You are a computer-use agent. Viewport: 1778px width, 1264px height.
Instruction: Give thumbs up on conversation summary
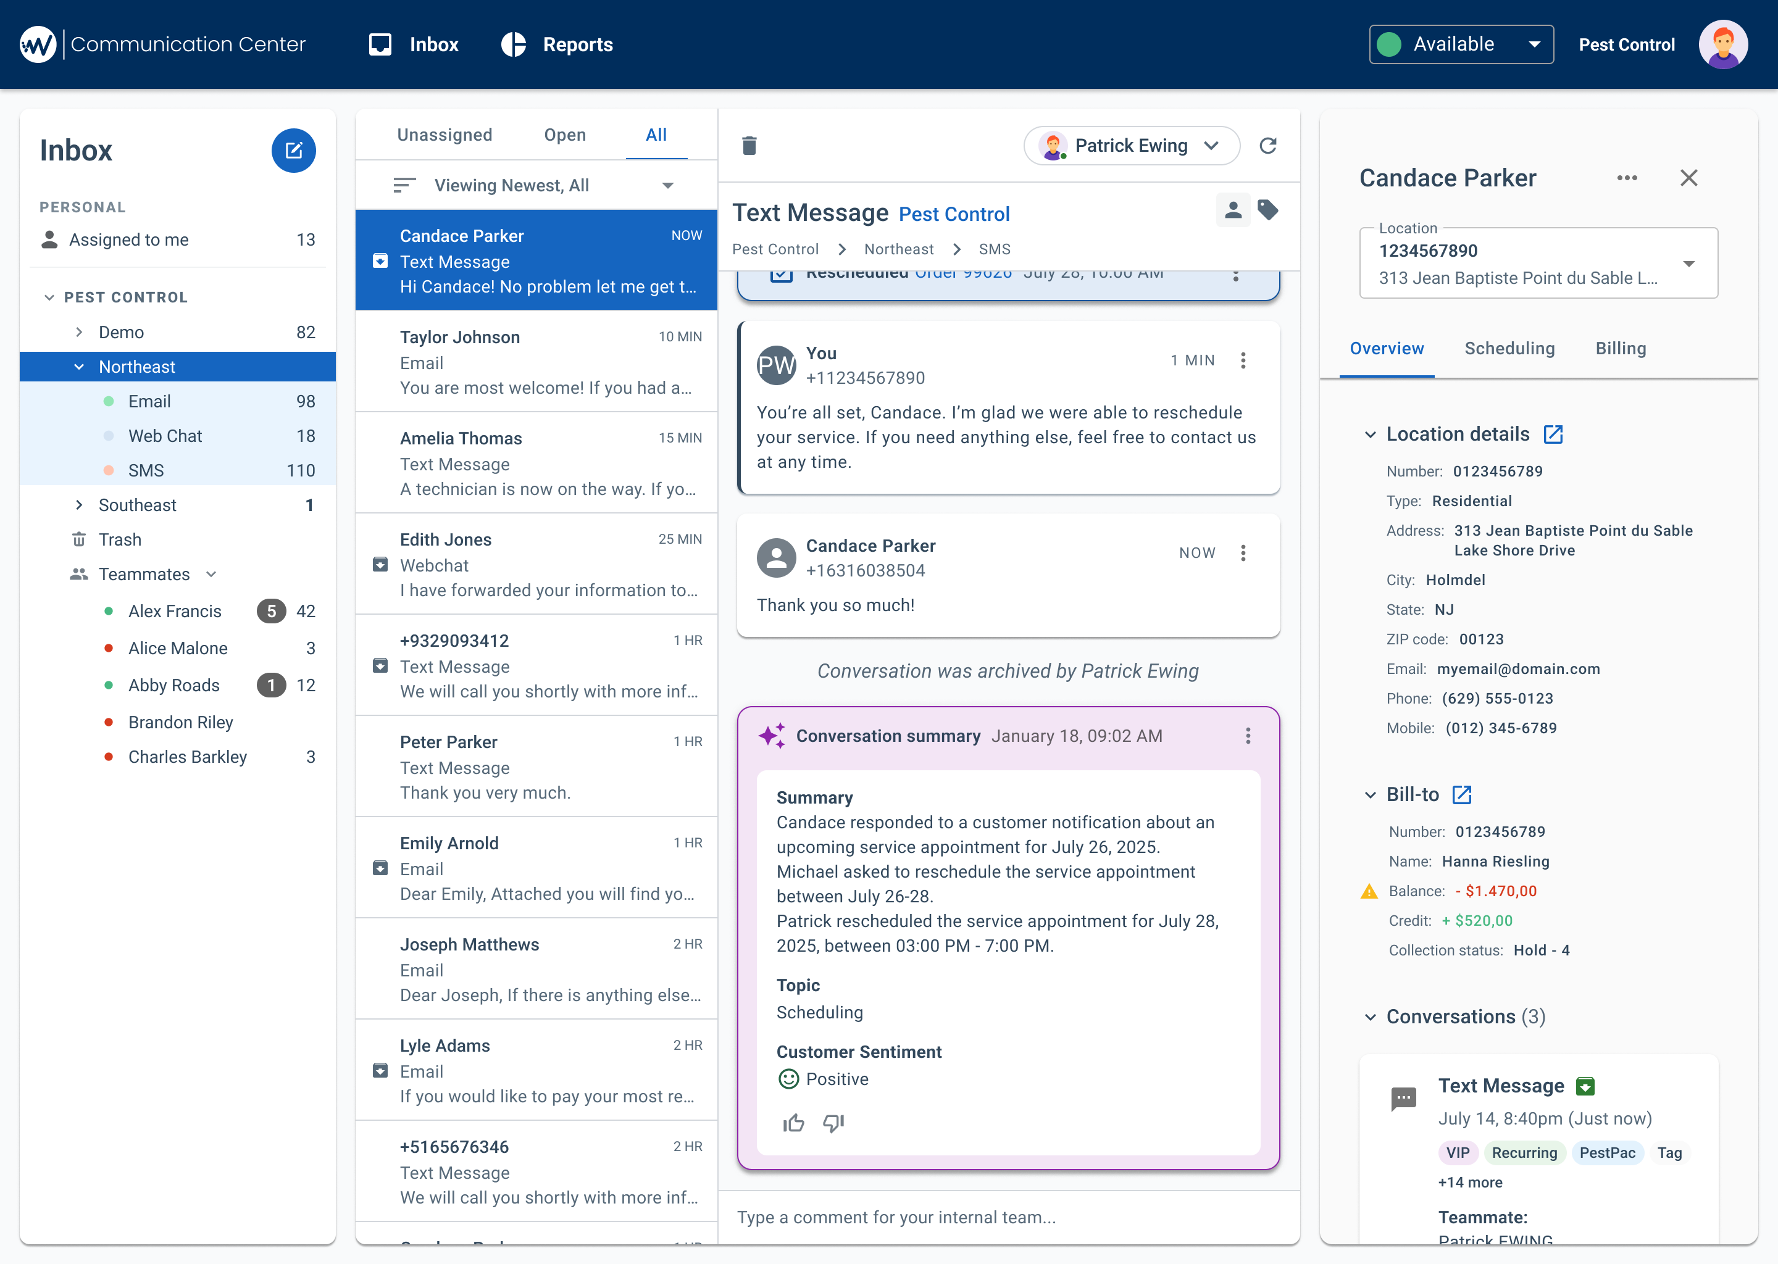pyautogui.click(x=793, y=1122)
